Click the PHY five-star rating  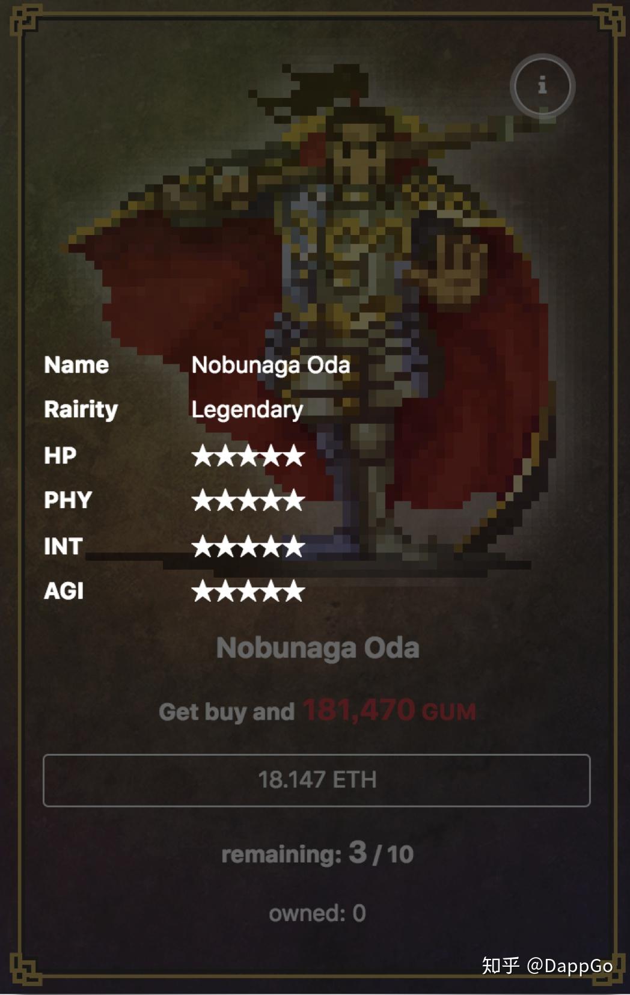tap(248, 500)
